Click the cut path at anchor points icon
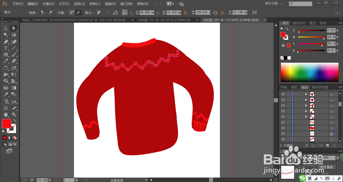The image size is (343, 182). [x=115, y=12]
